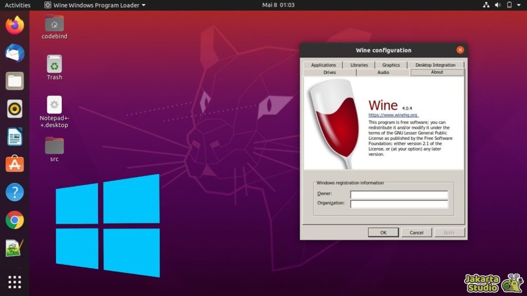Screen dimensions: 527x296
Task: Open the system status menu arrow
Action: pyautogui.click(x=521, y=5)
